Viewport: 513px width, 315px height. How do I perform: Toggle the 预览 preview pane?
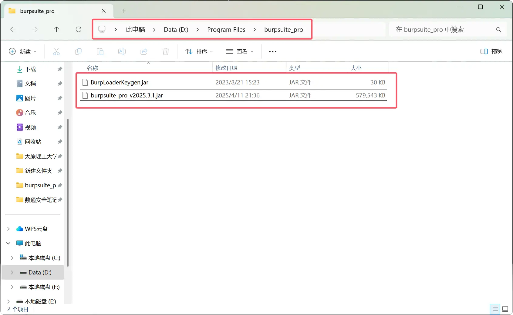point(491,51)
